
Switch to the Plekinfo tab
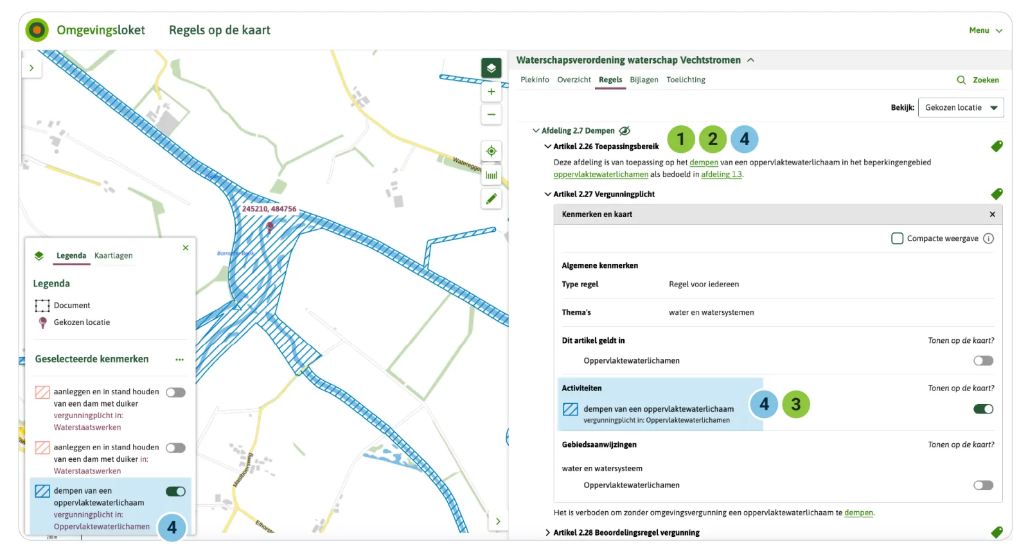tap(535, 80)
